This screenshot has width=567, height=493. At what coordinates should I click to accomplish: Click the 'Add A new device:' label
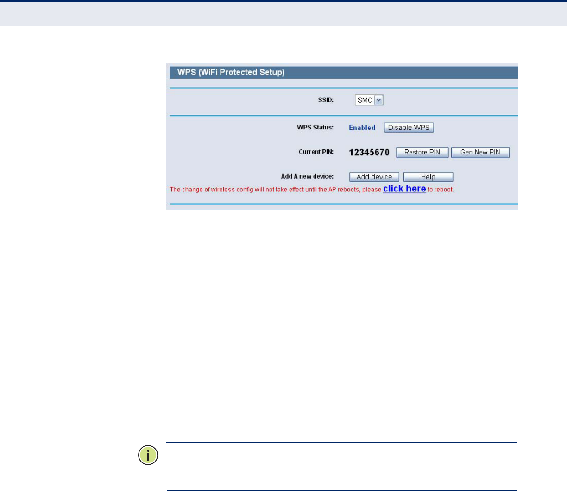click(307, 176)
